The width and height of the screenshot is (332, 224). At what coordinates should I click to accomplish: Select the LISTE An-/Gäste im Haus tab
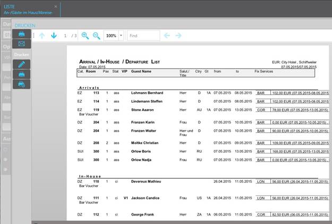click(28, 9)
